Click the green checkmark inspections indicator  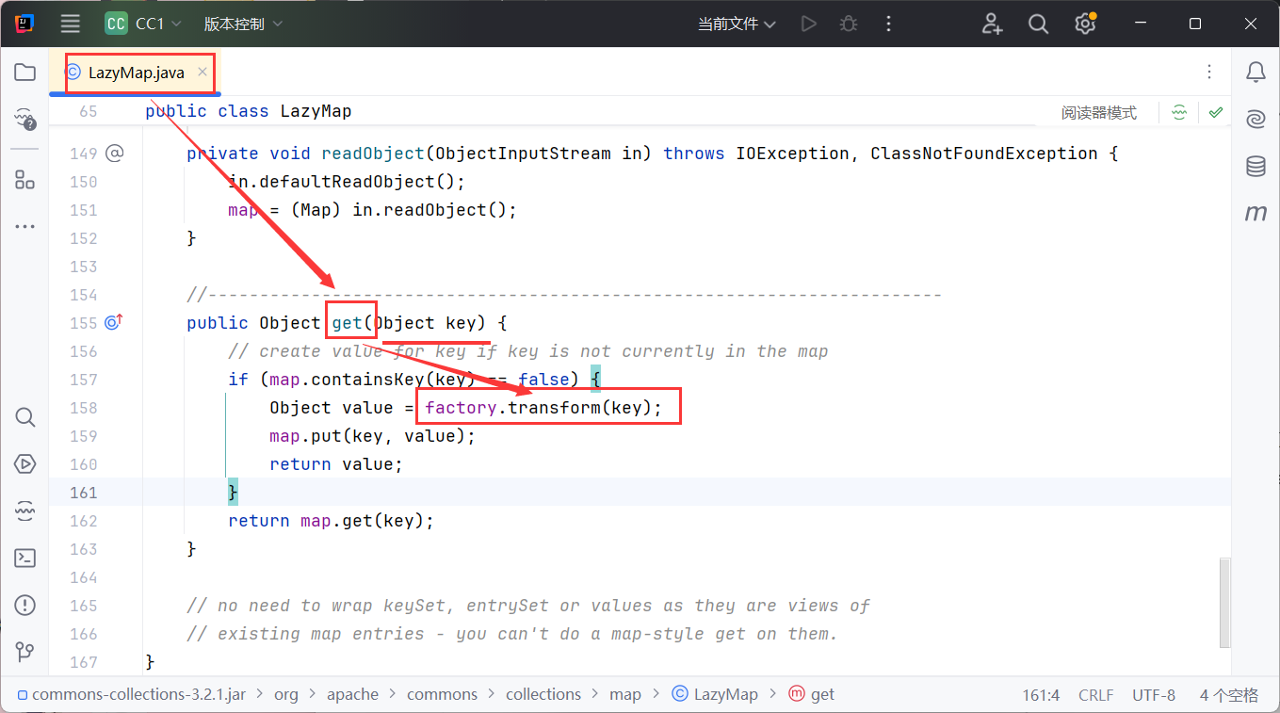pos(1216,113)
